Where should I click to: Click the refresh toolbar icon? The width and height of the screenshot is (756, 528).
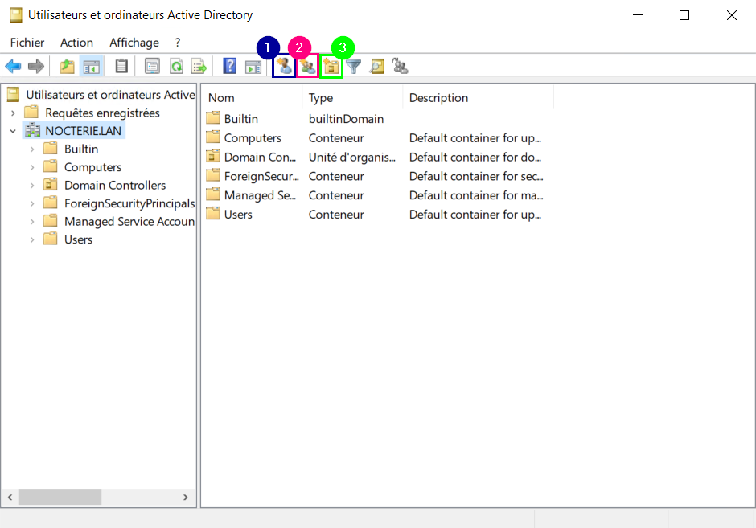point(175,67)
